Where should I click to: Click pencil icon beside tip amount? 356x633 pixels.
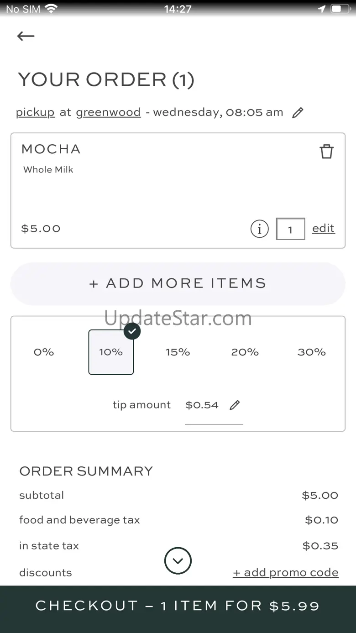(x=235, y=405)
